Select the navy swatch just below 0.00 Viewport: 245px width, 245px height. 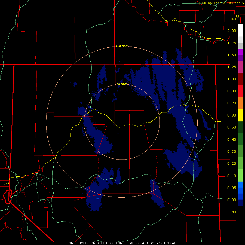click(240, 203)
